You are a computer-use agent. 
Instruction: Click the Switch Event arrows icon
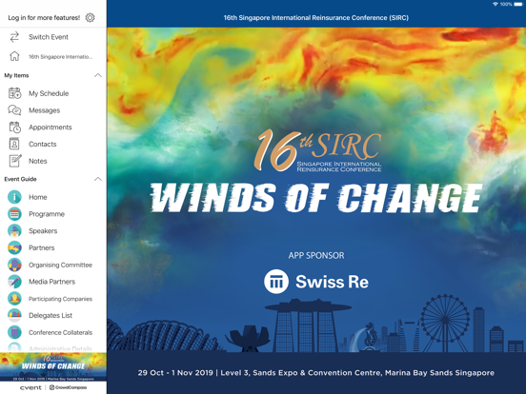pyautogui.click(x=14, y=37)
